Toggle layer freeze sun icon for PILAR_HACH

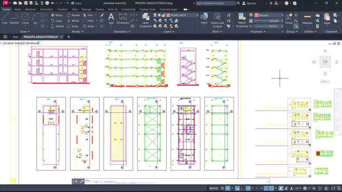point(159,15)
